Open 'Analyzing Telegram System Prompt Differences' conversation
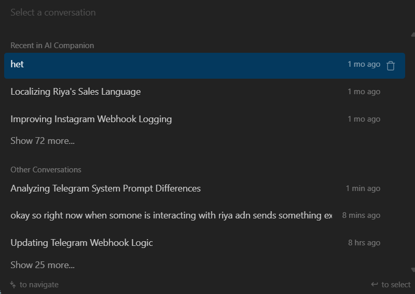The image size is (415, 294). [204, 188]
